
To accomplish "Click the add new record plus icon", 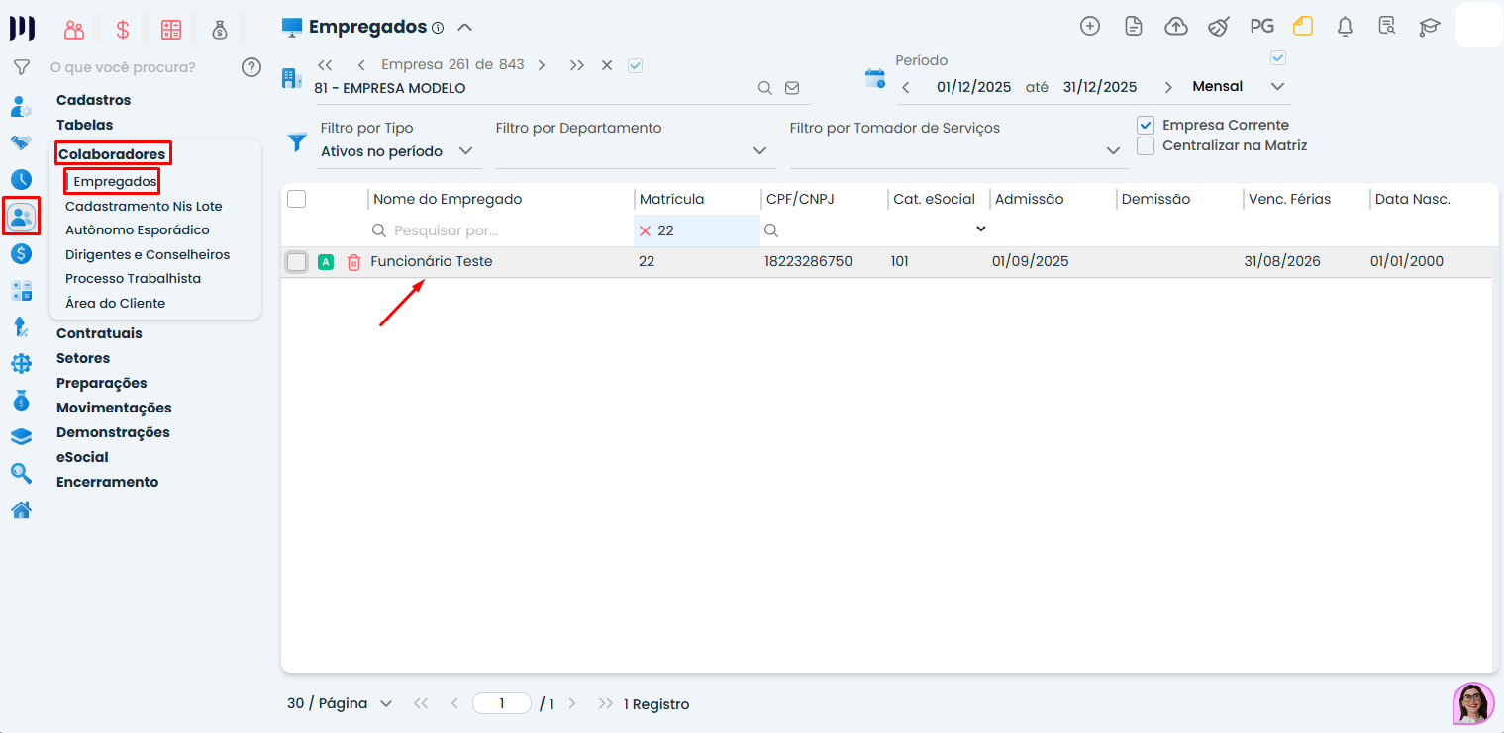I will coord(1090,27).
